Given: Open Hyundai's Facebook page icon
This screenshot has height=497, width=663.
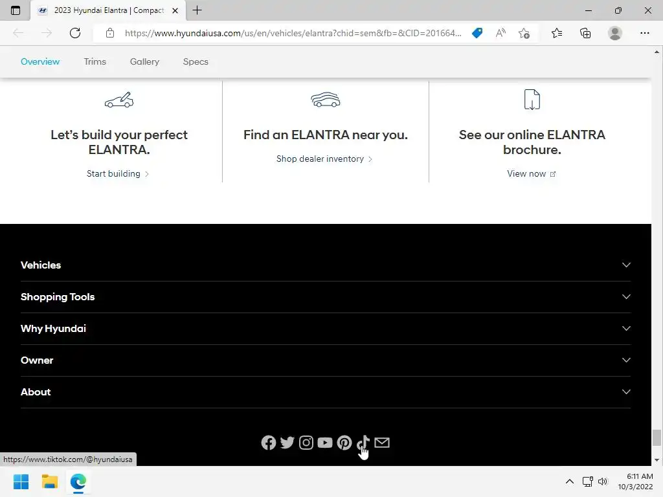Looking at the screenshot, I should (269, 443).
